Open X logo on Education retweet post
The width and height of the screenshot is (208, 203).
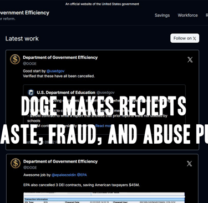click(x=190, y=60)
